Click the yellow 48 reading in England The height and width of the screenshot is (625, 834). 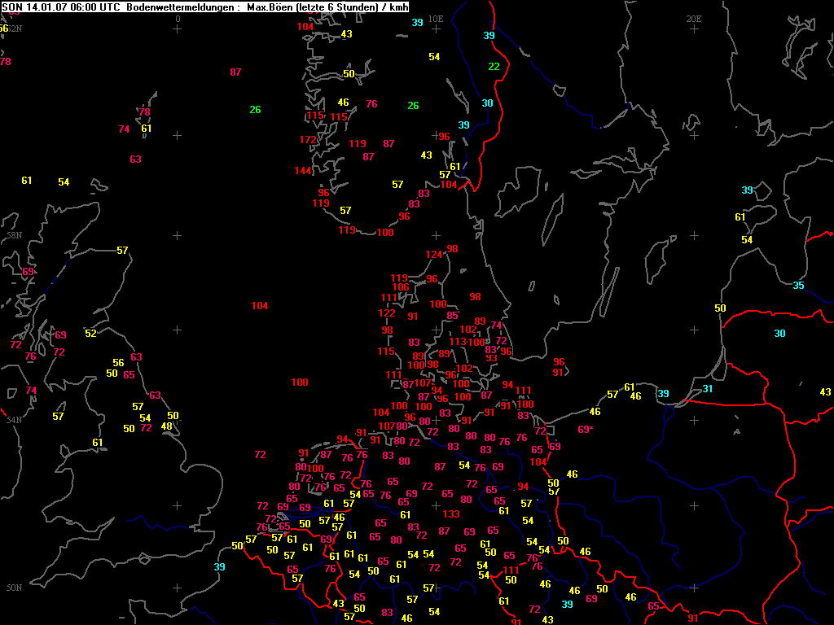coord(166,426)
